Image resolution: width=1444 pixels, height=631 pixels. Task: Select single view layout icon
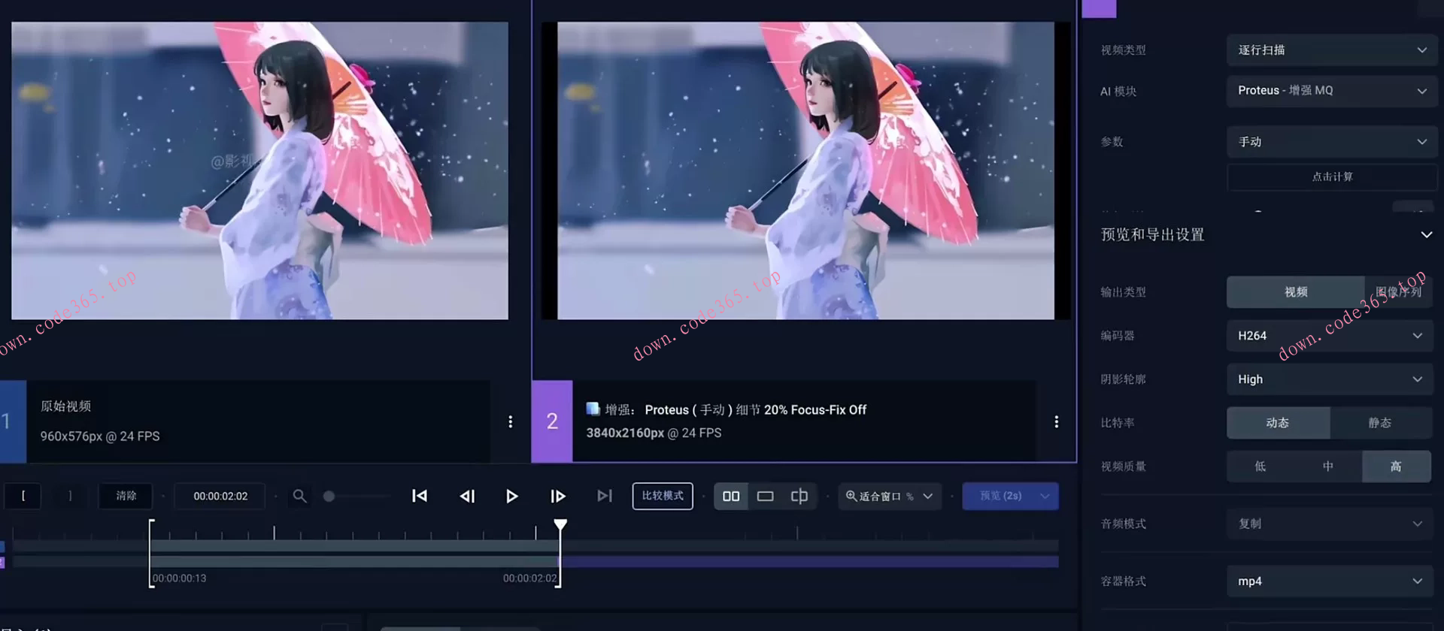click(765, 496)
